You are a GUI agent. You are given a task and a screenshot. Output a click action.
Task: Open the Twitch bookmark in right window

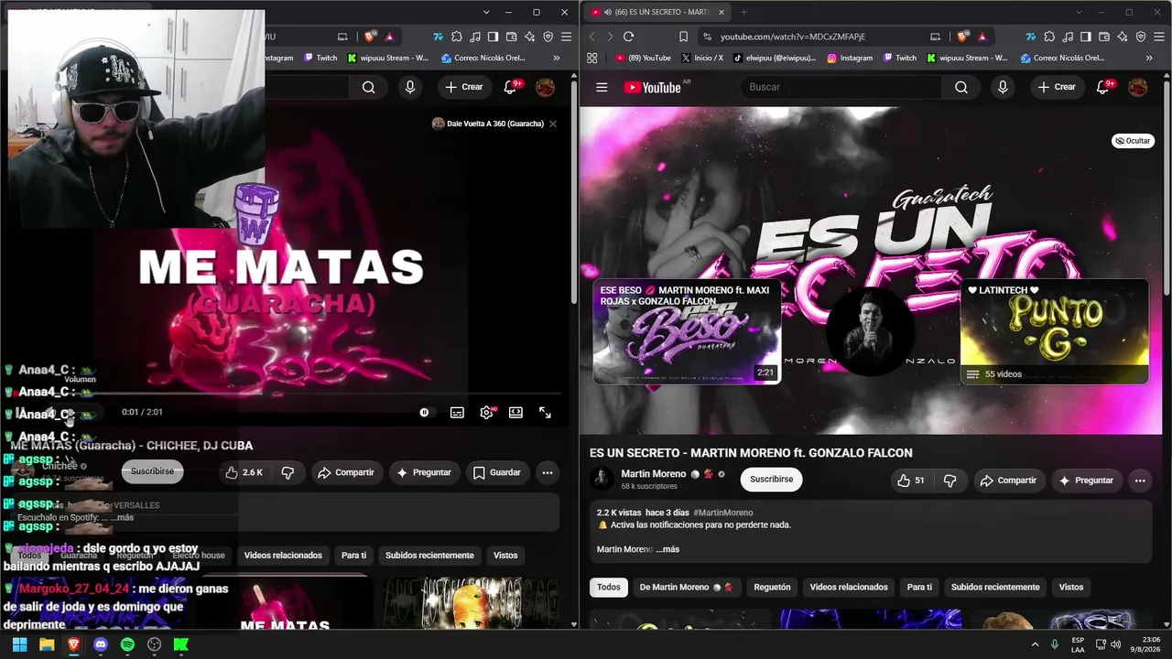click(900, 58)
